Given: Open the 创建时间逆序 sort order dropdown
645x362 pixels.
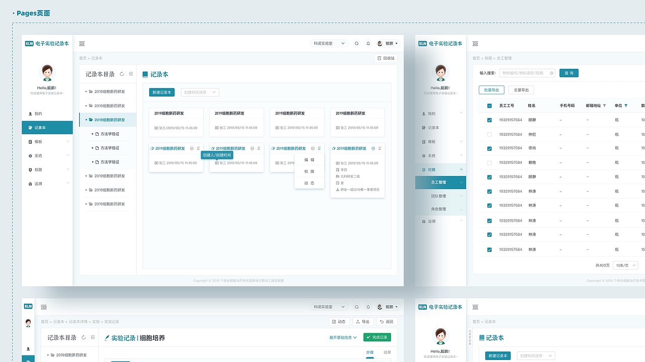Looking at the screenshot, I should pyautogui.click(x=199, y=92).
